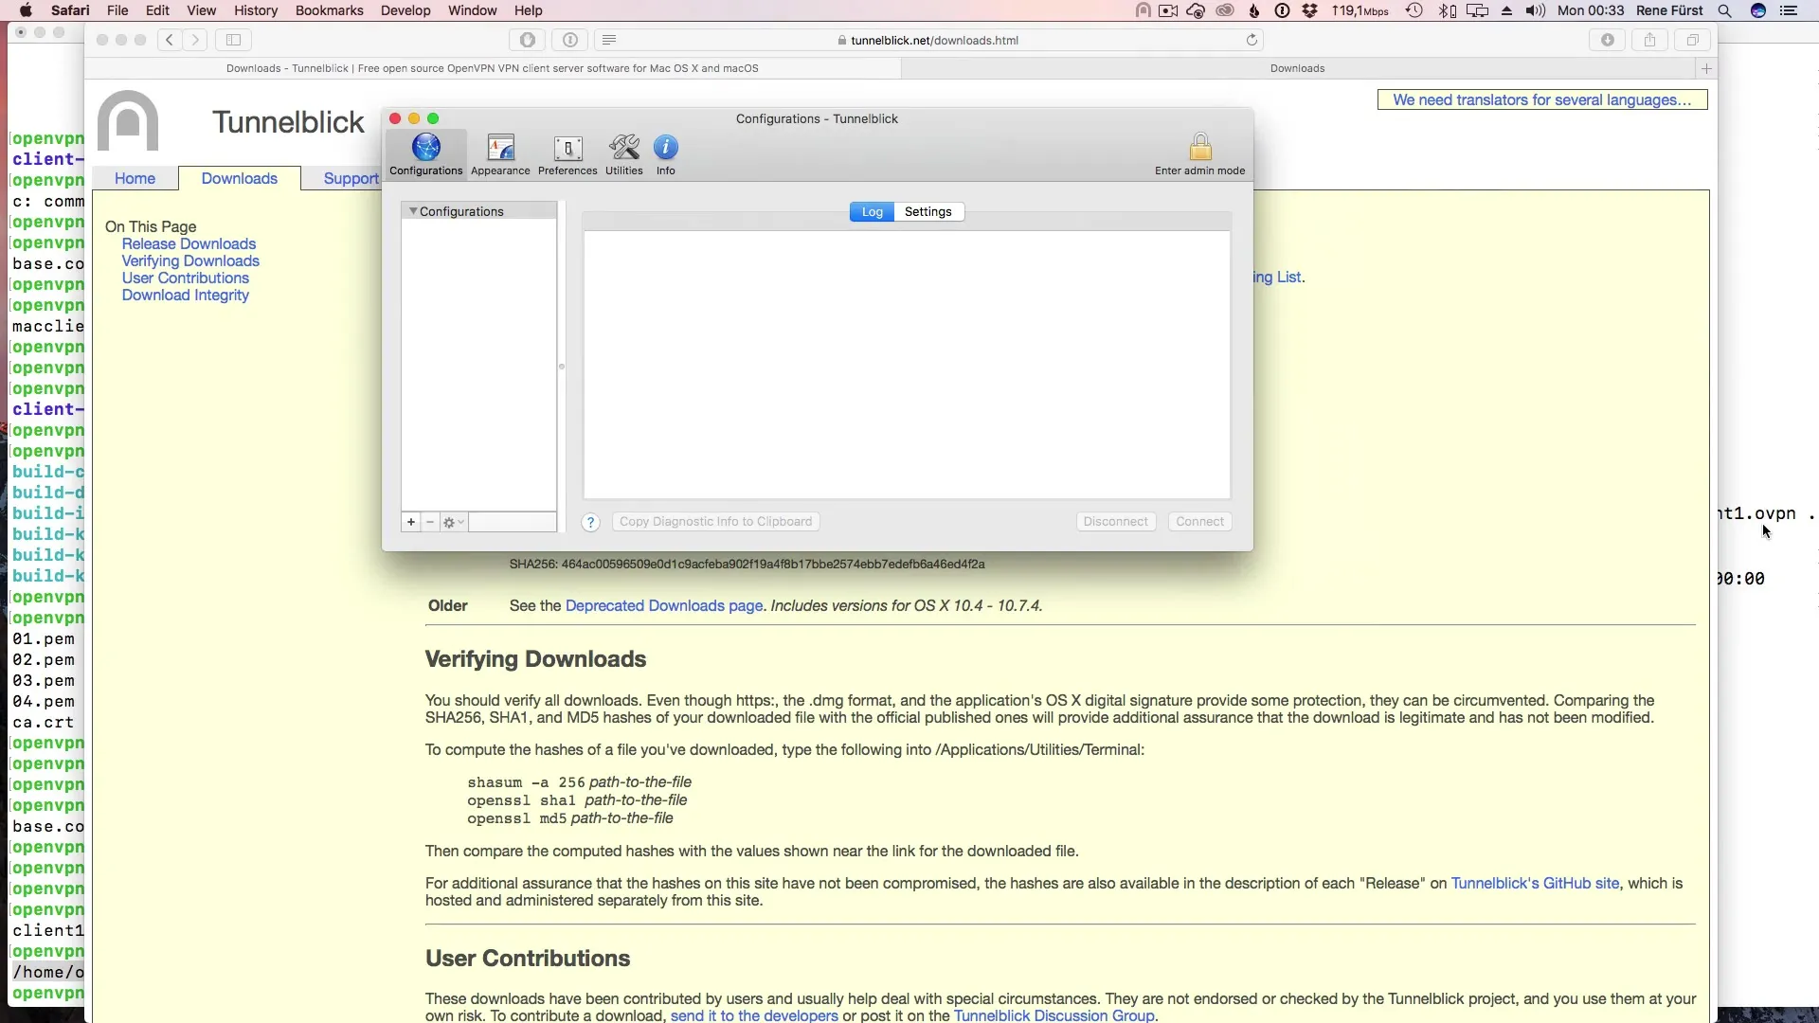Open Time Machine menu bar icon
This screenshot has height=1023, width=1819.
pos(1414,10)
